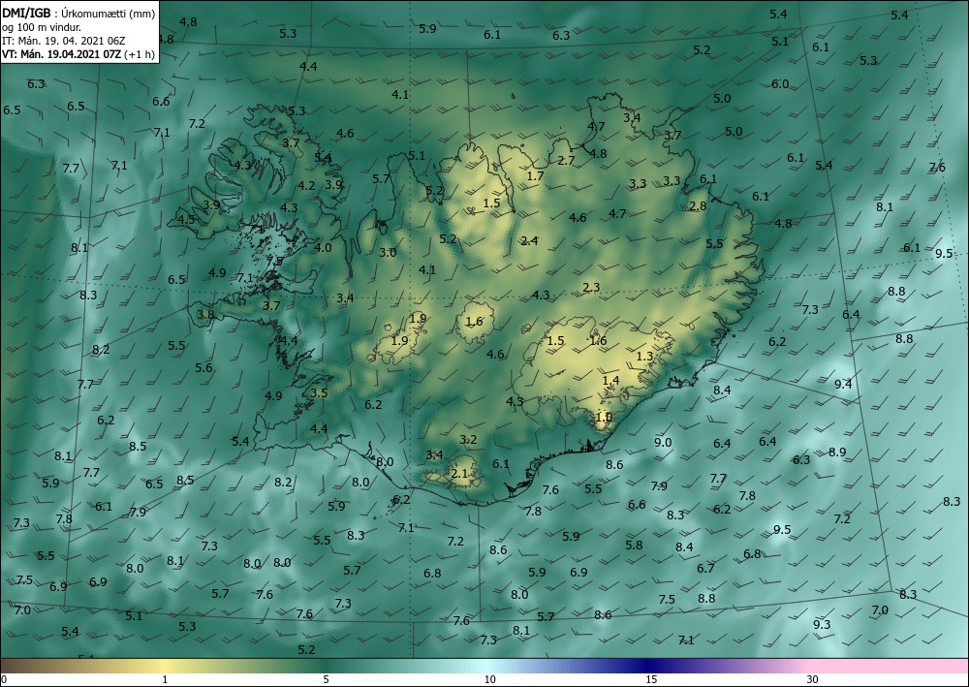The image size is (969, 687).
Task: Click the 5.6 value on the map
Action: pos(203,368)
